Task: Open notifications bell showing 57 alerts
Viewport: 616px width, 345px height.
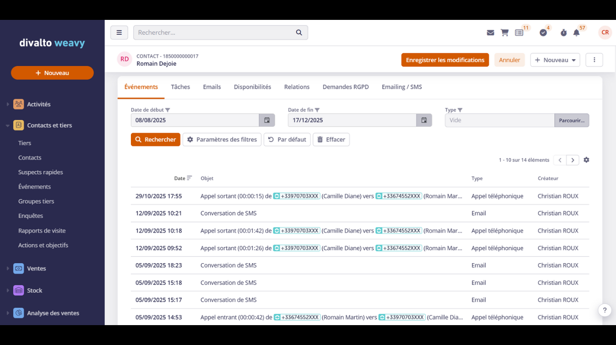Action: click(x=576, y=33)
